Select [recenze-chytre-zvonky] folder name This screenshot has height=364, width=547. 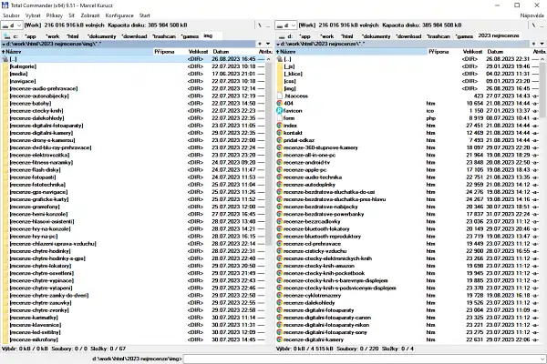39,310
